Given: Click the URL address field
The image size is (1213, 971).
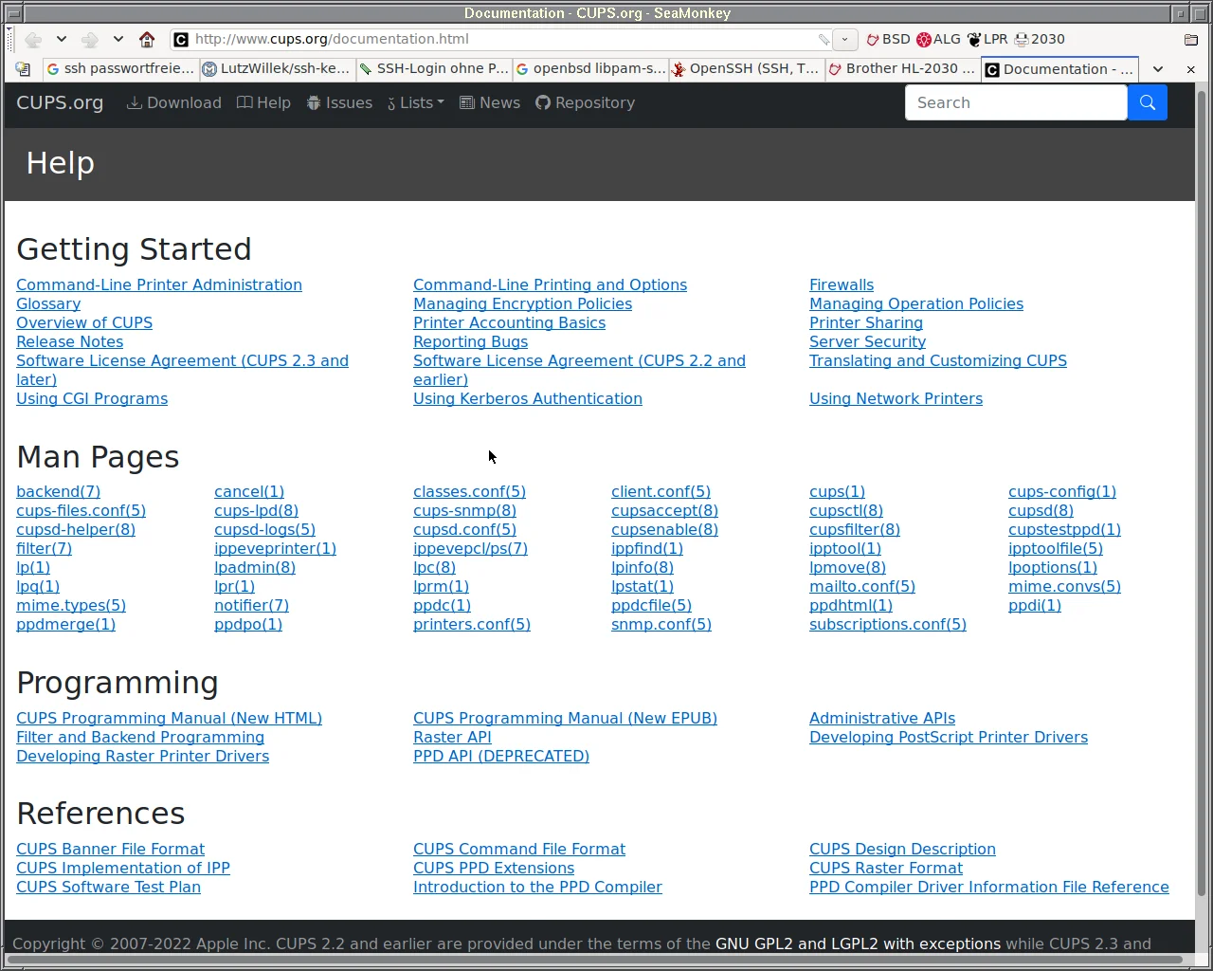Looking at the screenshot, I should [x=502, y=39].
